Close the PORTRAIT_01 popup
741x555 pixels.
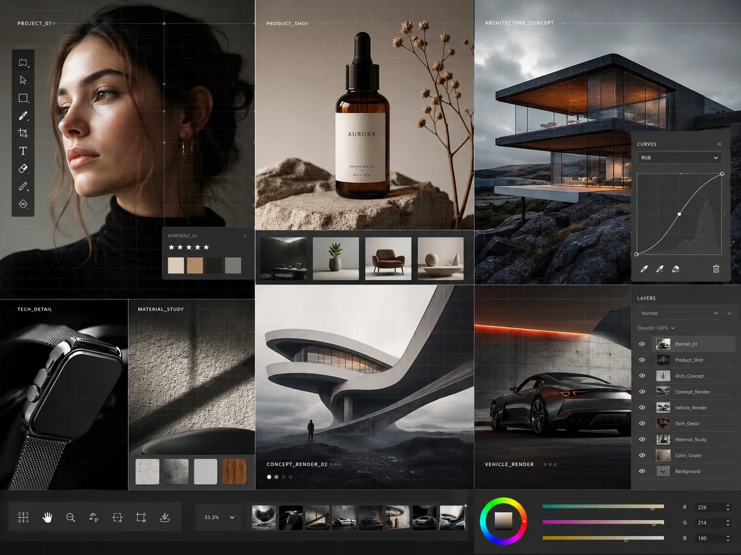pyautogui.click(x=245, y=236)
